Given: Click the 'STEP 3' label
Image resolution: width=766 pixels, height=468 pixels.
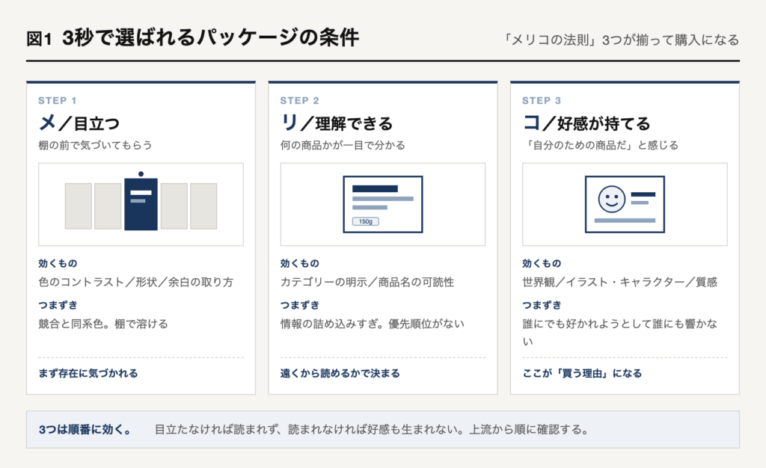Looking at the screenshot, I should coord(542,100).
